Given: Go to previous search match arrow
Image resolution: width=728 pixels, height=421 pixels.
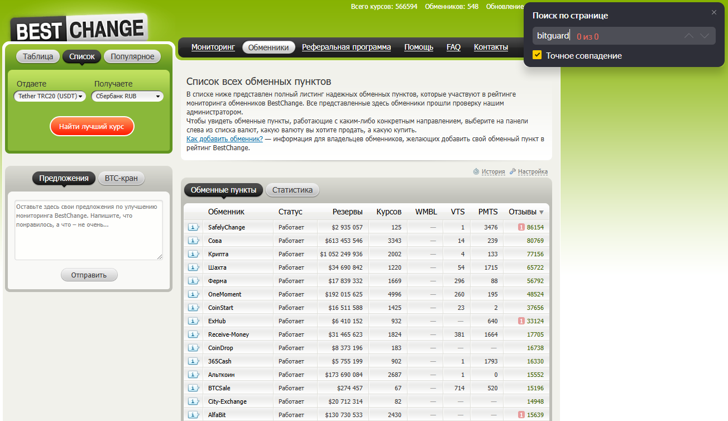Looking at the screenshot, I should click(x=688, y=36).
